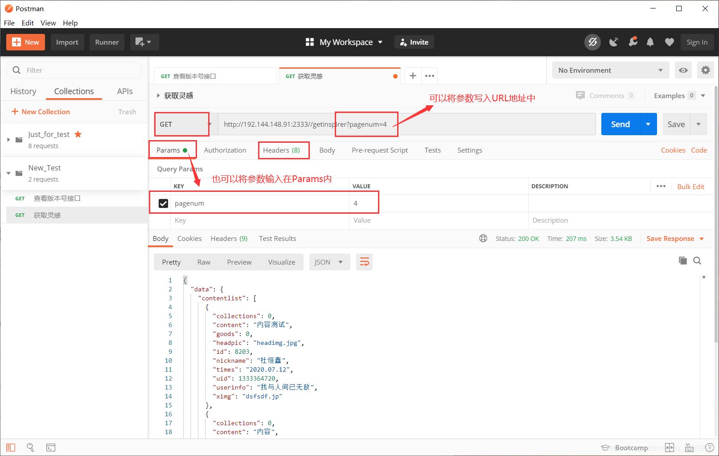Add a new request tab with plus
Screen dimensions: 719x456
point(413,76)
